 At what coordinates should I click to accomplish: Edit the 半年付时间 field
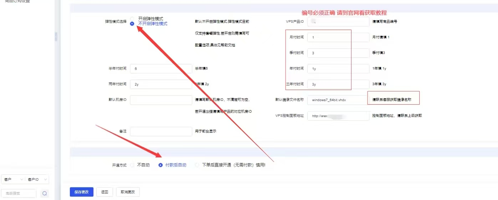[x=161, y=69]
